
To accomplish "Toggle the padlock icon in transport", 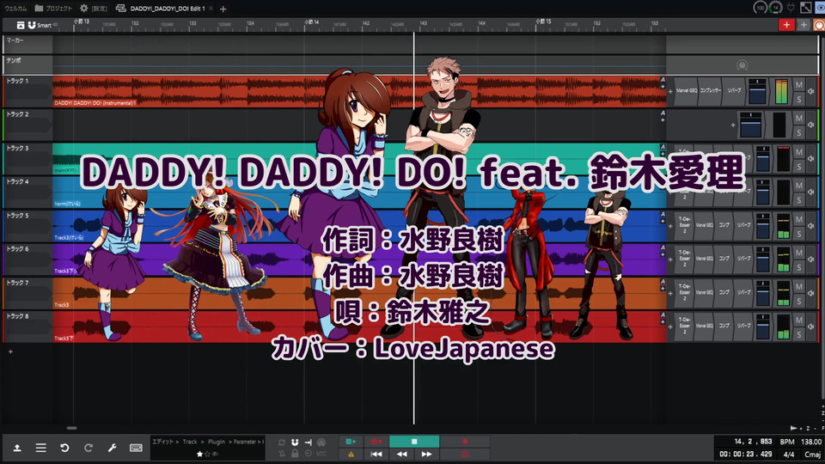I will pos(295,454).
